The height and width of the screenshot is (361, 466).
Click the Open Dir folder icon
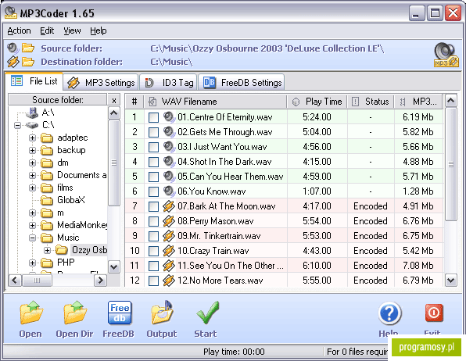75,312
